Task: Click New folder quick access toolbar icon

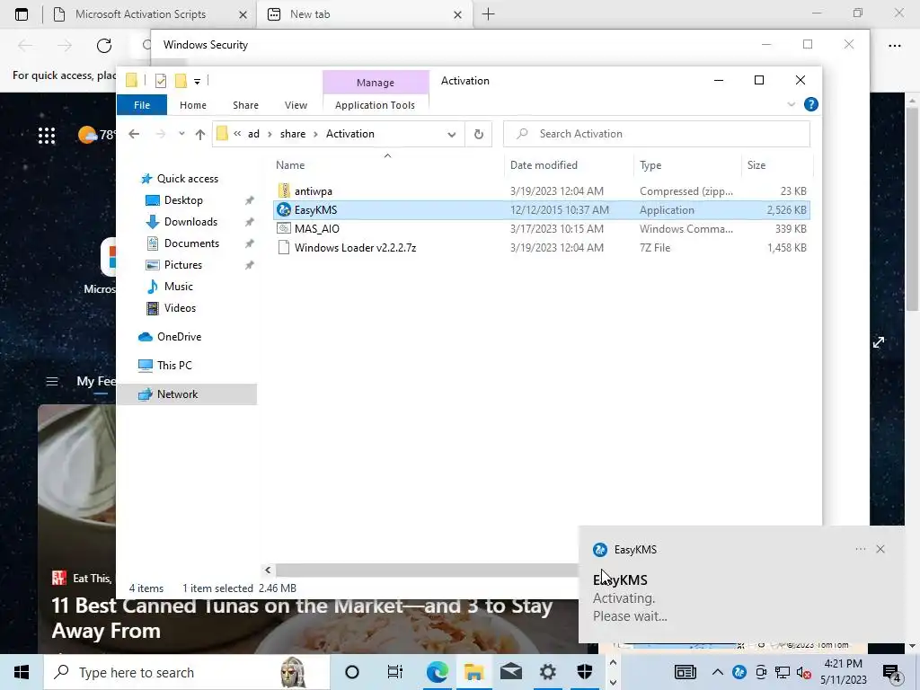Action: 181,81
